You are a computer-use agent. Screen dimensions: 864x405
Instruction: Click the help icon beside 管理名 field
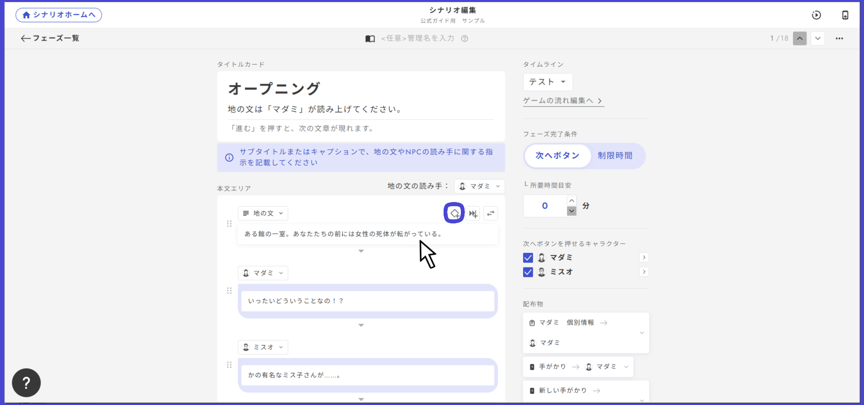pos(464,39)
